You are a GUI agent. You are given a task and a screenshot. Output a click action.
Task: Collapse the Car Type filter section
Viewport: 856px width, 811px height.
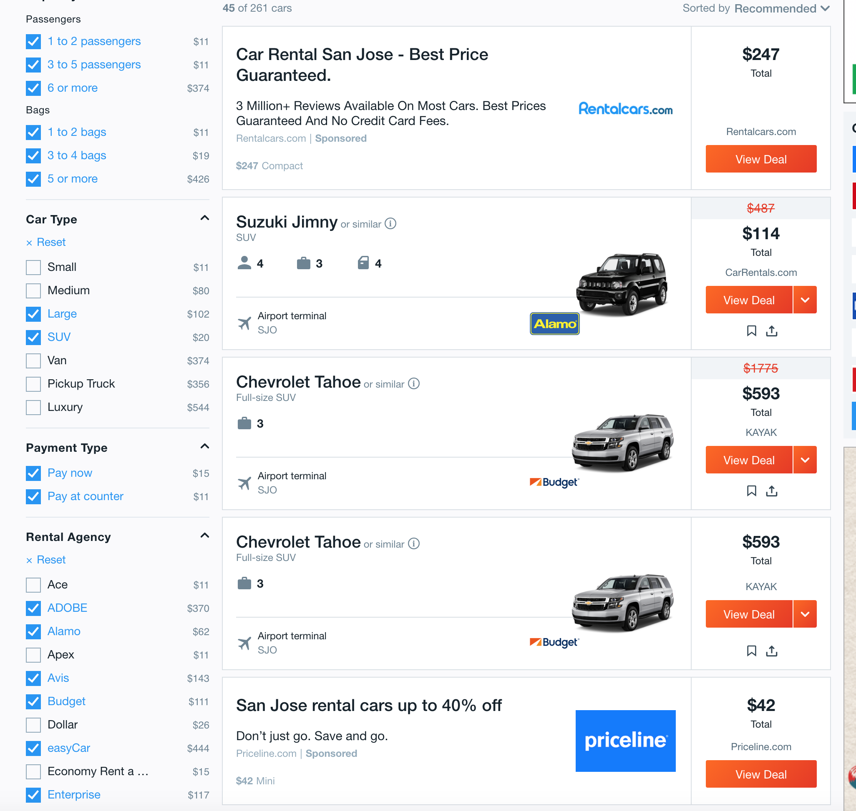tap(205, 218)
